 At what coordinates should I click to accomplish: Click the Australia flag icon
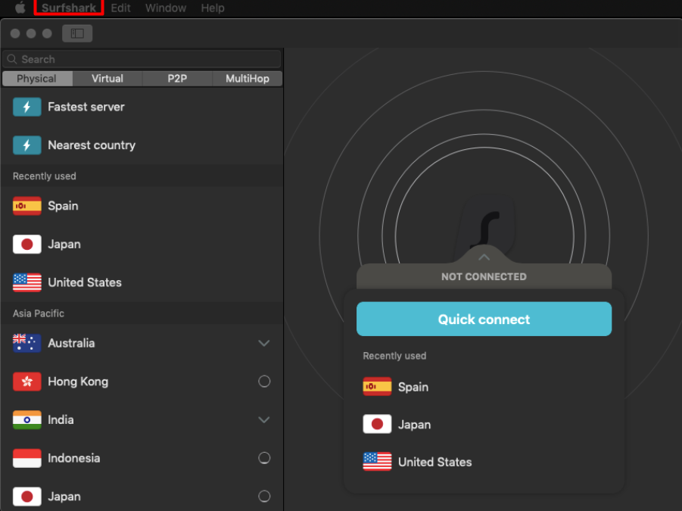27,343
